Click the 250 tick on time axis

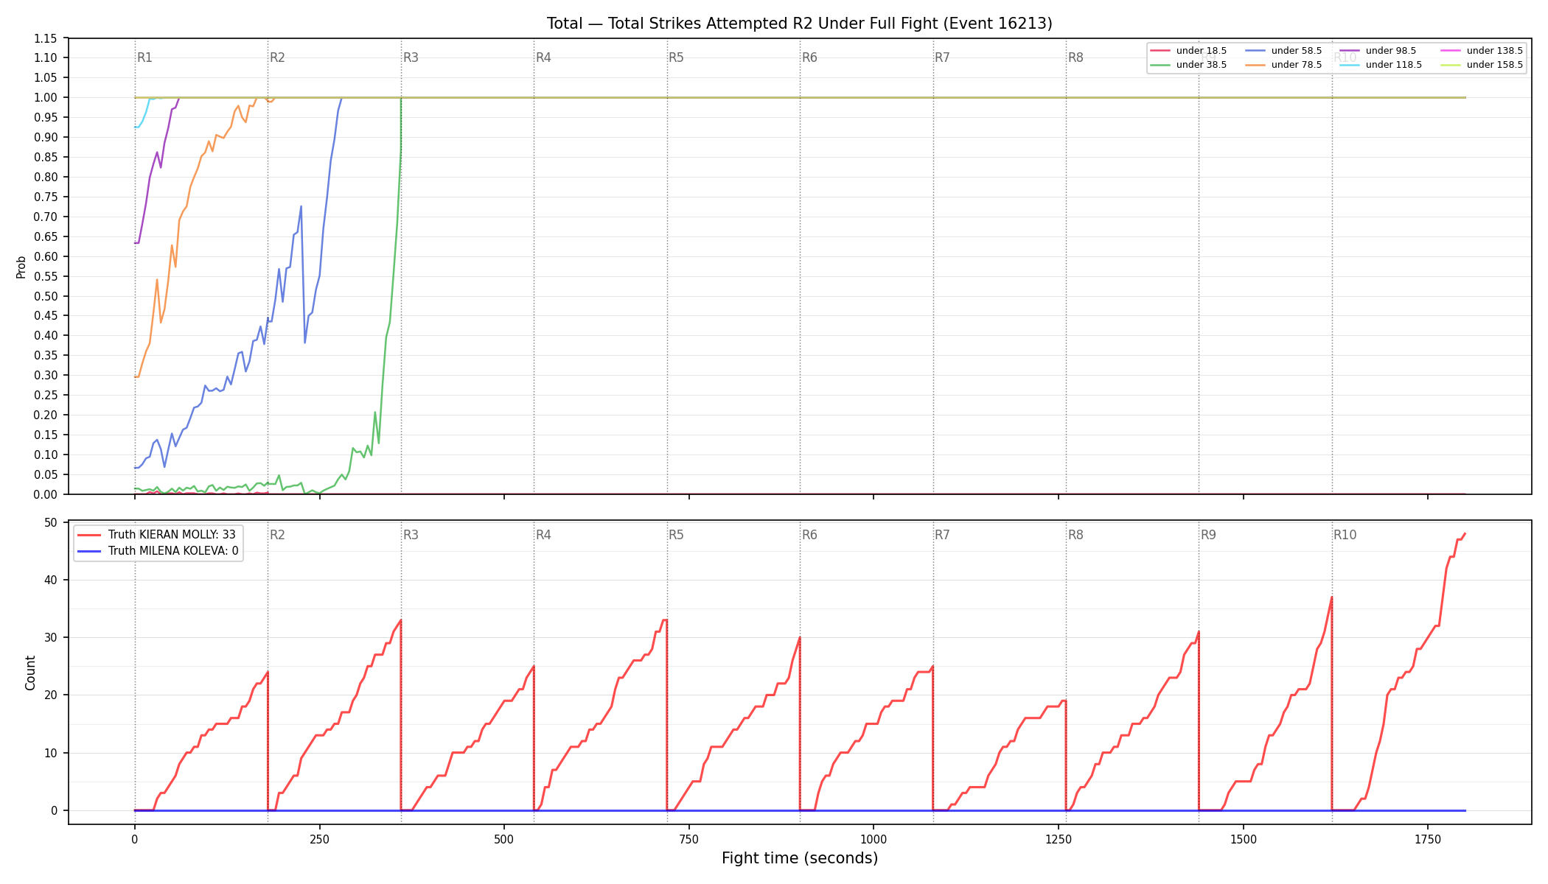319,839
